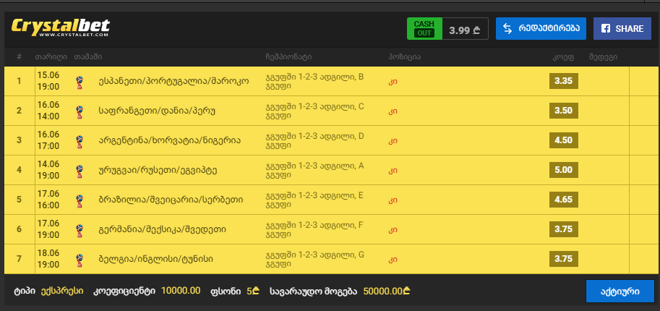
Task: Select the match ურუგვაი/რუსეთი/ეგვიპტე
Action: click(x=158, y=170)
